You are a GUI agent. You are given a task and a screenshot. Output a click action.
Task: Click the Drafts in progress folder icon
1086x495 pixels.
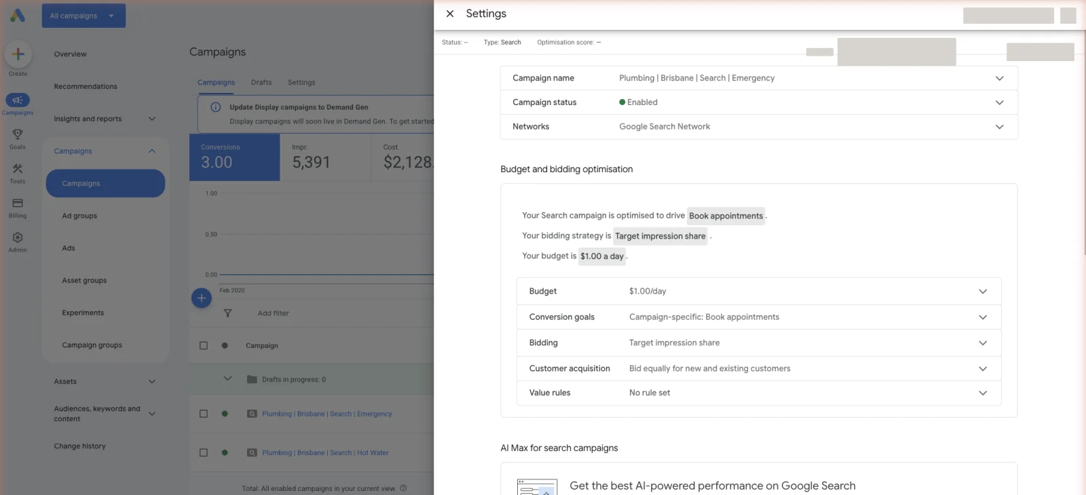click(252, 379)
